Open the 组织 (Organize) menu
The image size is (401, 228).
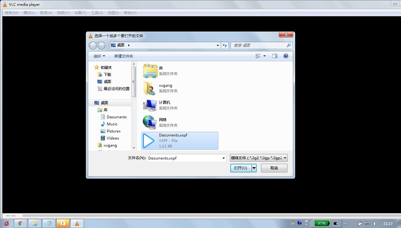coord(99,56)
